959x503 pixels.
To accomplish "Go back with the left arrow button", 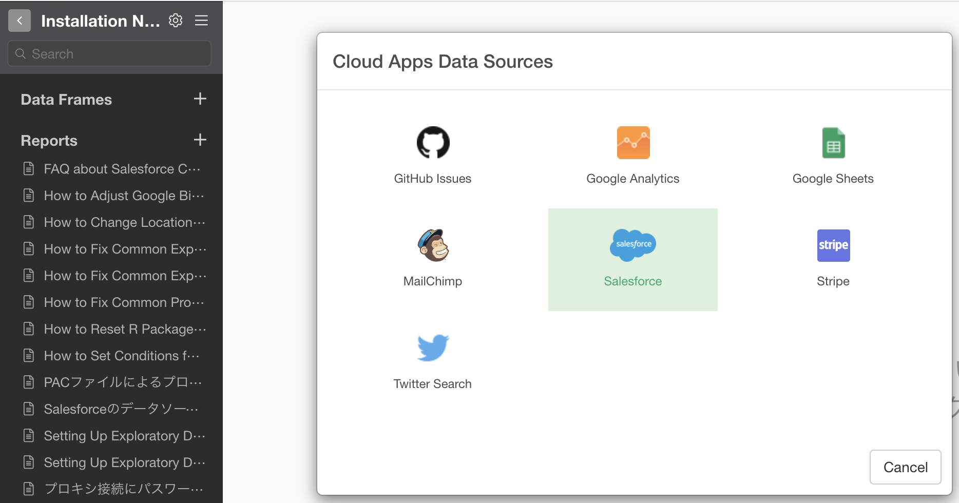I will [x=20, y=21].
